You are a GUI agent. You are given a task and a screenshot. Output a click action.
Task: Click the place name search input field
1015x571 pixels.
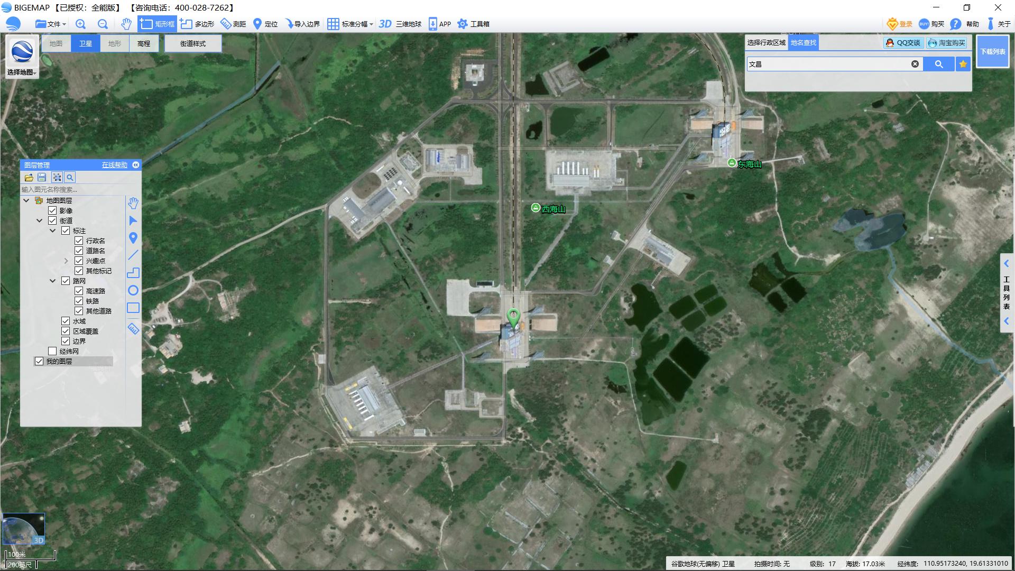pyautogui.click(x=827, y=64)
